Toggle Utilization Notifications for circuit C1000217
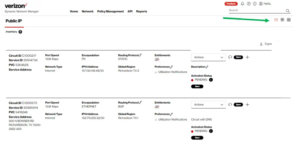This screenshot has width=298, height=143. [156, 72]
